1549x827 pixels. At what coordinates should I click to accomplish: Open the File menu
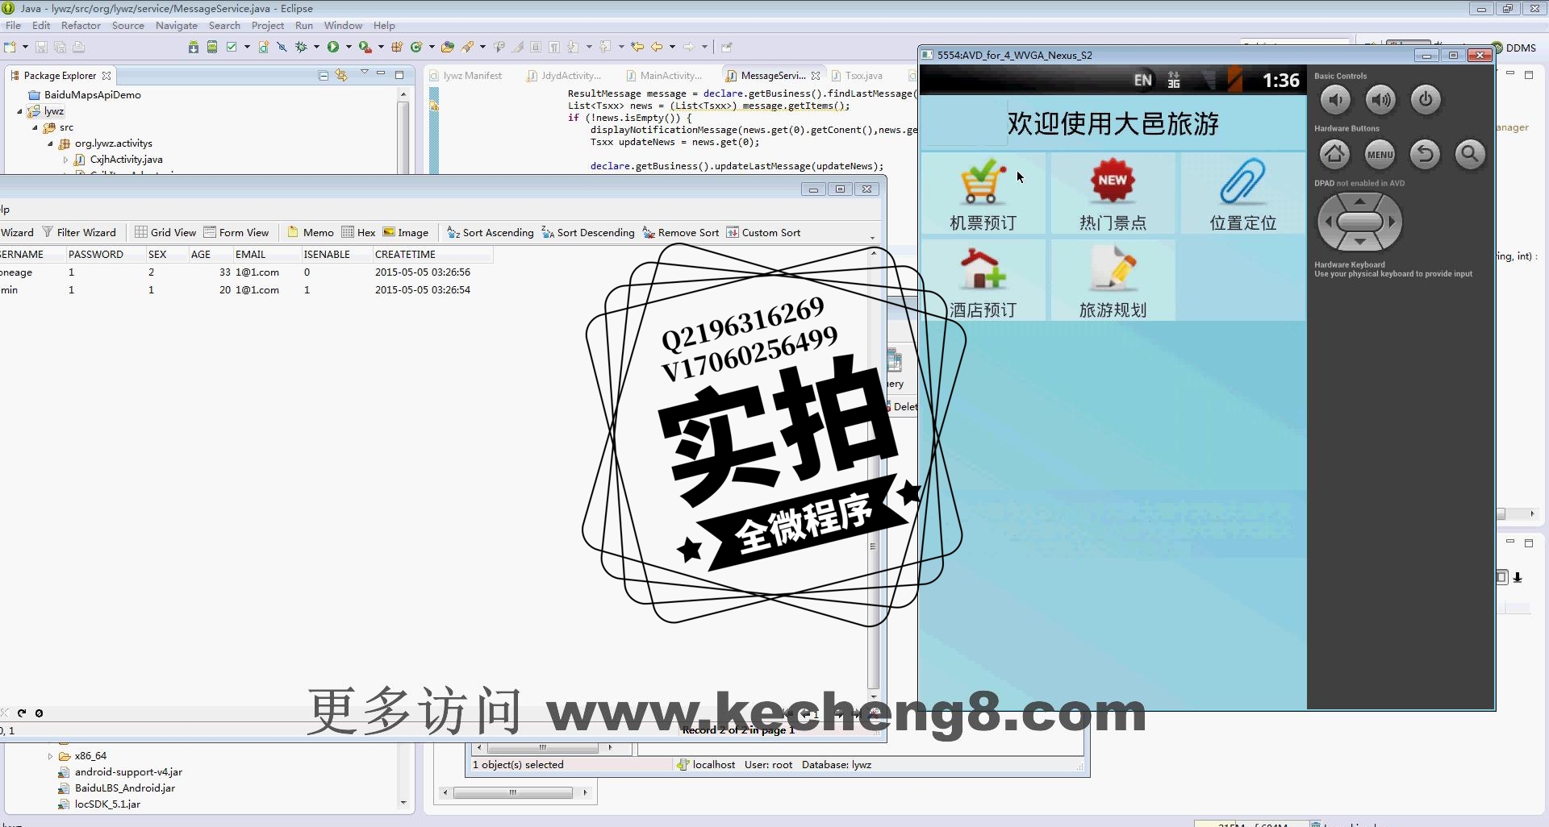click(x=13, y=25)
